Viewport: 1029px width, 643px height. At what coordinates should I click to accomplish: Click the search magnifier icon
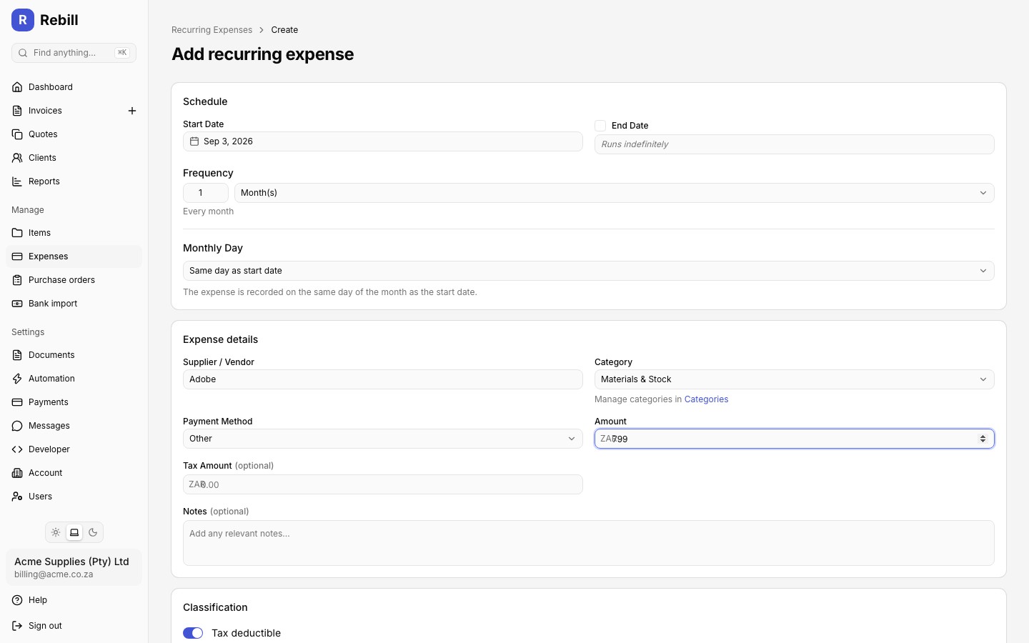(x=23, y=53)
